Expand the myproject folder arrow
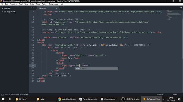The height and width of the screenshot is (102, 183). pyautogui.click(x=3, y=12)
